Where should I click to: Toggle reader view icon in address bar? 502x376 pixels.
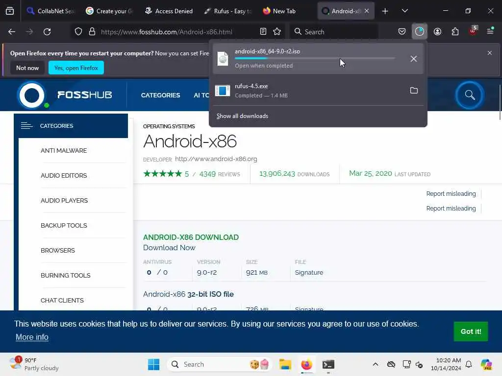click(x=263, y=32)
